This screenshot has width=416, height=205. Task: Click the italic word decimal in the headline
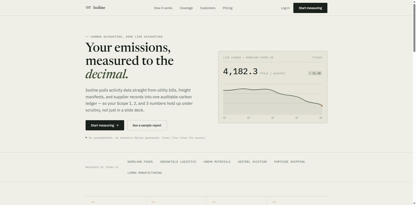click(107, 74)
